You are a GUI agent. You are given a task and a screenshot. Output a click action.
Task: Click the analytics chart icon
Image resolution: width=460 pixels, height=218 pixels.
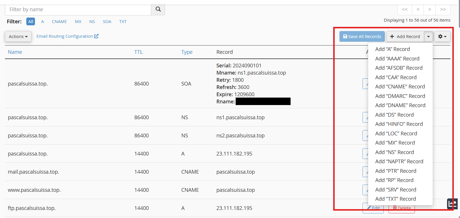[452, 204]
